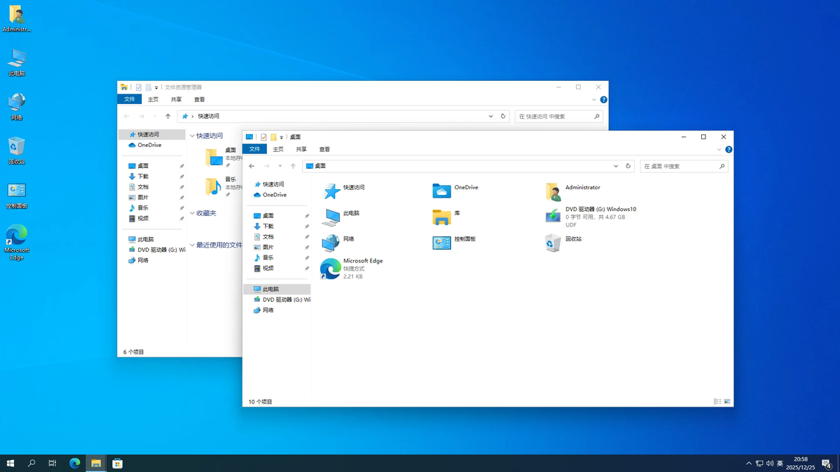The height and width of the screenshot is (472, 840).
Task: Click search box 在 桌面 中搜索
Action: tap(684, 166)
